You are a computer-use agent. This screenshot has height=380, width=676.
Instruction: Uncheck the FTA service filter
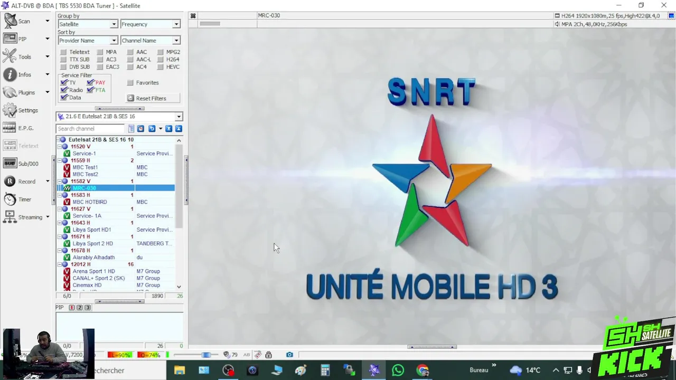(90, 90)
